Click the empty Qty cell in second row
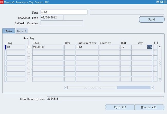167x114 pixels. 142,53
